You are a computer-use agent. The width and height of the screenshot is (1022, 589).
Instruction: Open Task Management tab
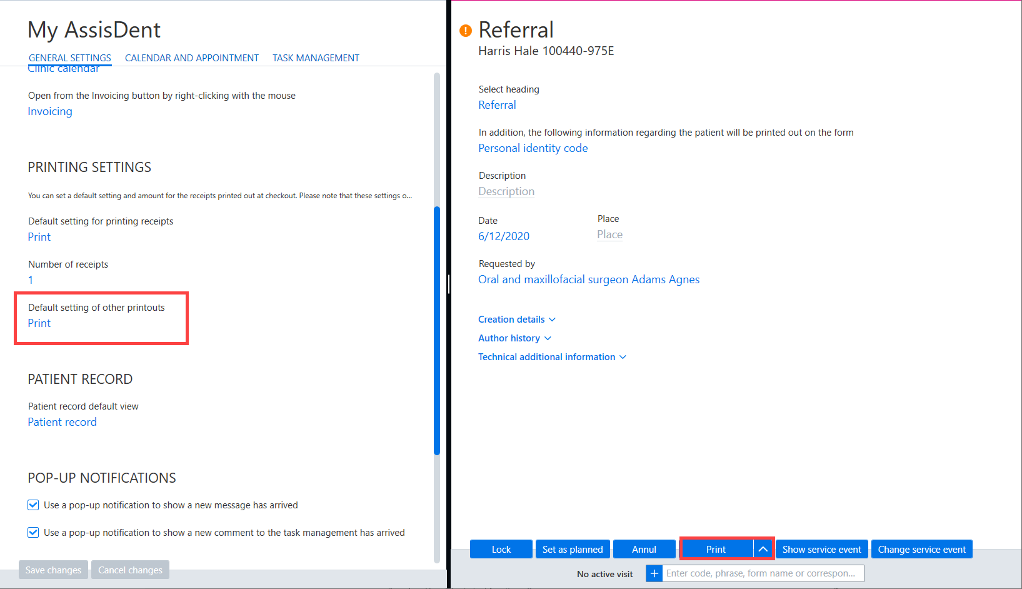point(316,58)
